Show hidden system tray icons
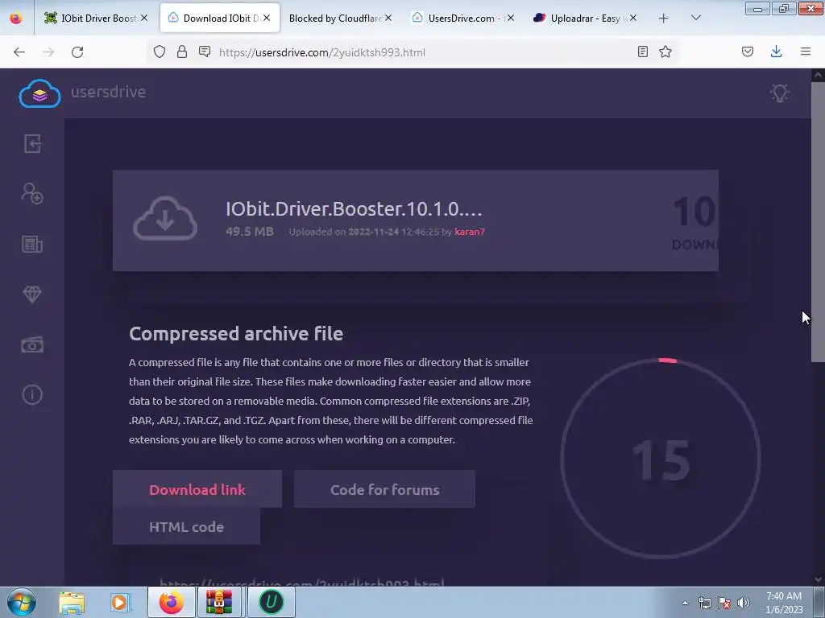Viewport: 825px width, 618px height. tap(685, 603)
